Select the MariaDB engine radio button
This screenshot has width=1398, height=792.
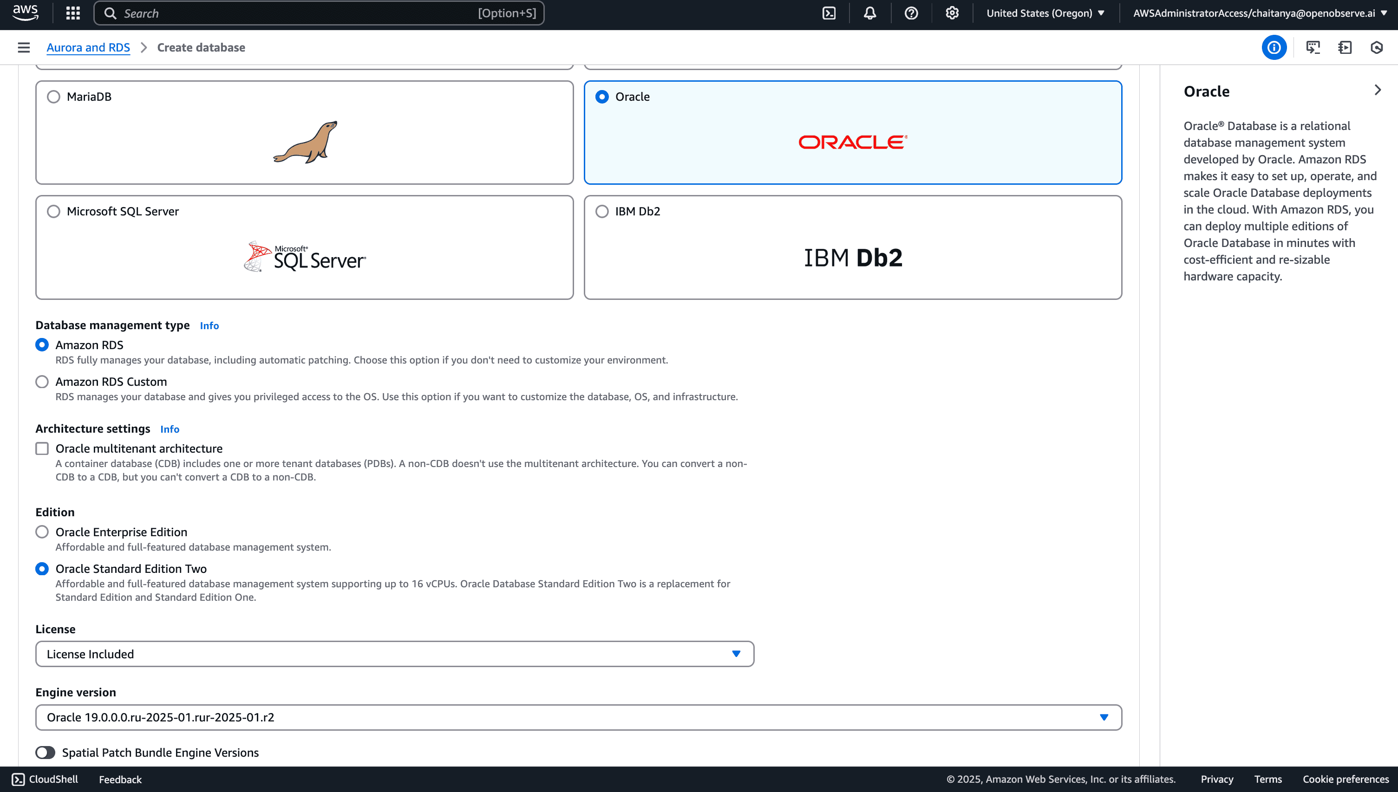tap(53, 96)
